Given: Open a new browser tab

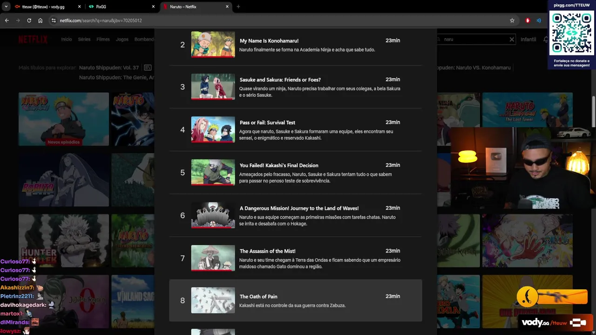Looking at the screenshot, I should pyautogui.click(x=238, y=7).
